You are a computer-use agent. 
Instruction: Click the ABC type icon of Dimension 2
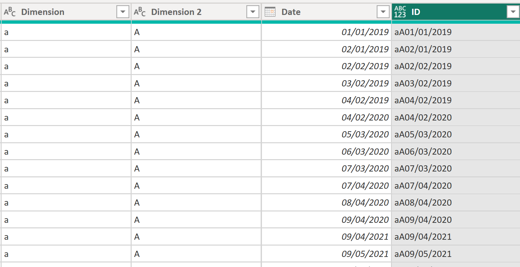[139, 12]
